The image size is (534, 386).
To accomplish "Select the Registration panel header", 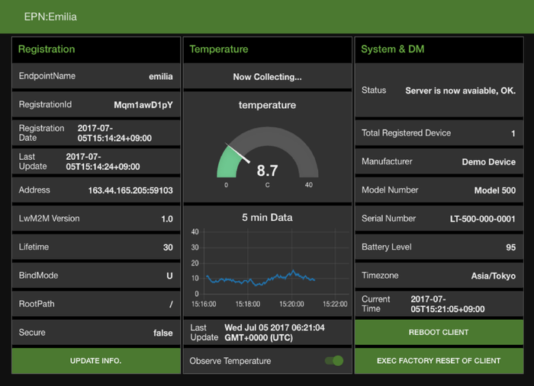I will (x=47, y=49).
